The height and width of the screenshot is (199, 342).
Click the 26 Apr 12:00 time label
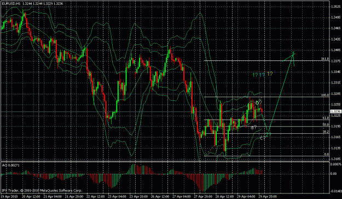click(x=160, y=196)
